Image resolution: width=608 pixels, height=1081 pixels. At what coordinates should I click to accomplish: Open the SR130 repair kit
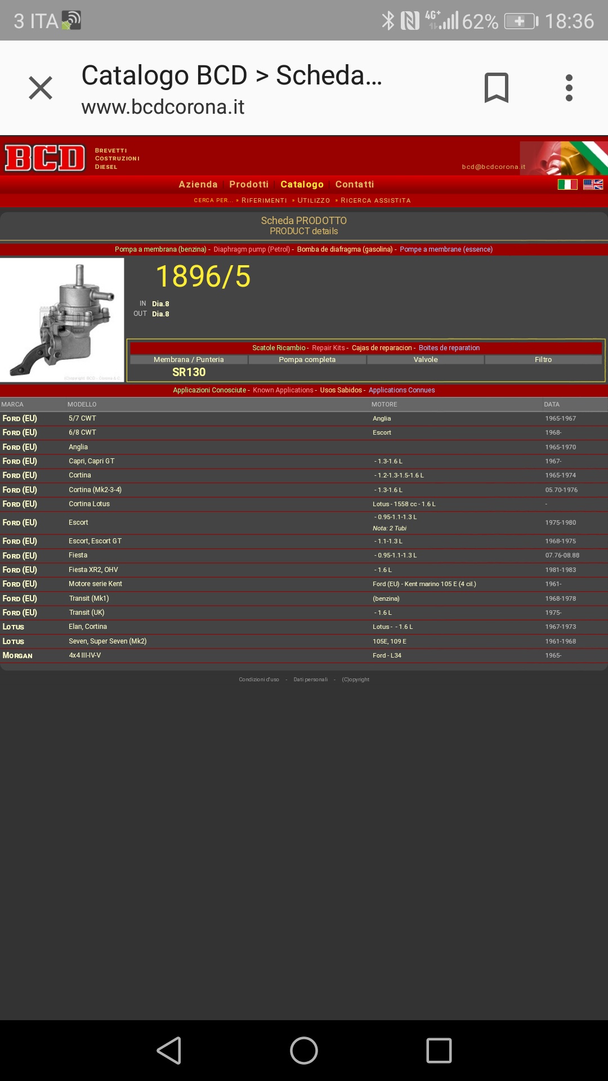pos(189,372)
